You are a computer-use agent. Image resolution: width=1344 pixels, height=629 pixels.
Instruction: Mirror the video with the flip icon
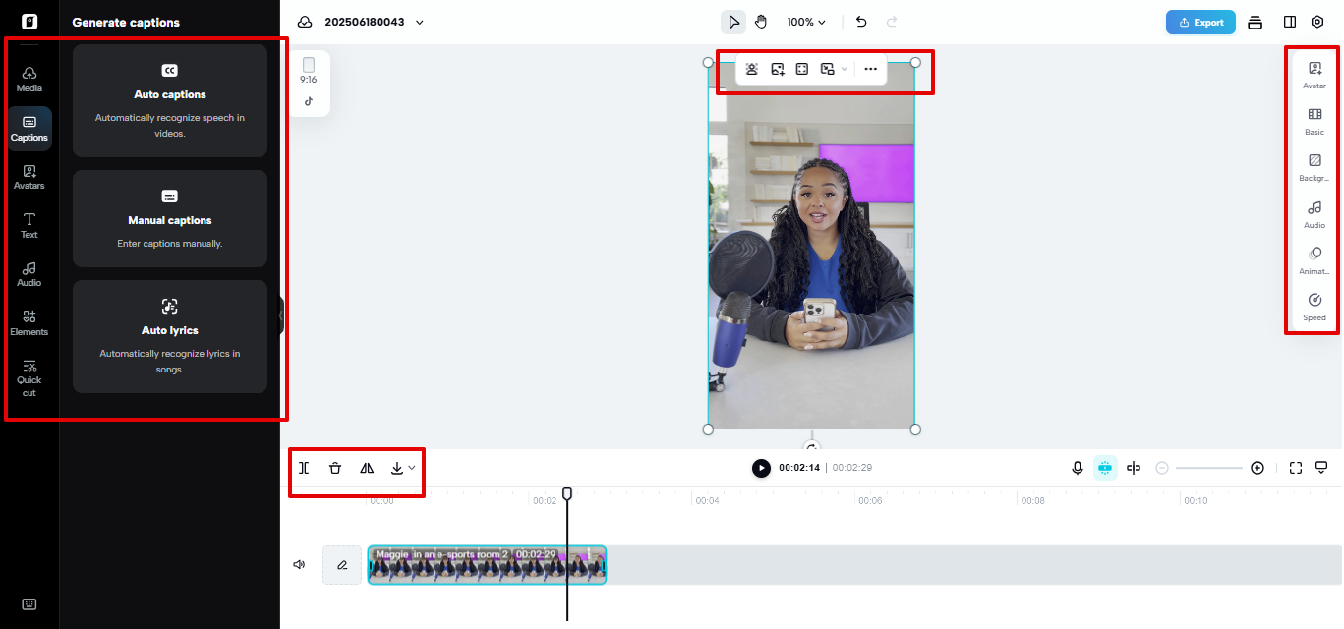[367, 468]
